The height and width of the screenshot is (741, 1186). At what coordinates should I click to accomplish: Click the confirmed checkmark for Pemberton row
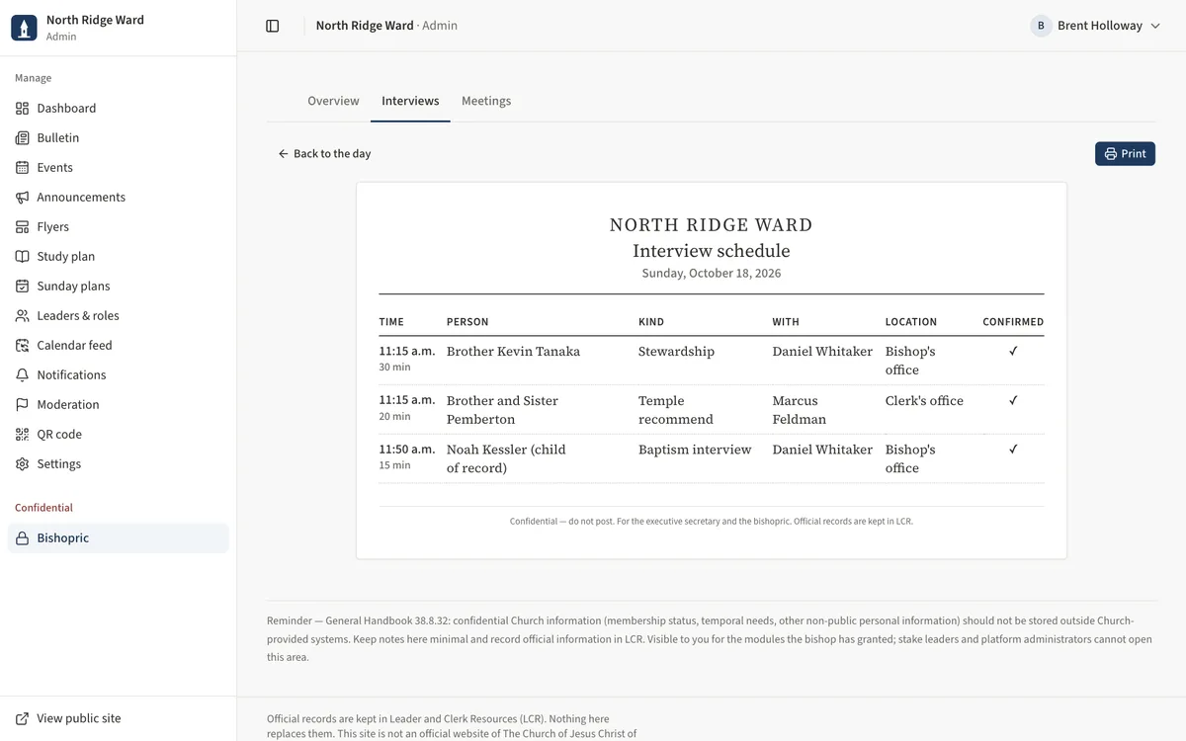[x=1013, y=400]
